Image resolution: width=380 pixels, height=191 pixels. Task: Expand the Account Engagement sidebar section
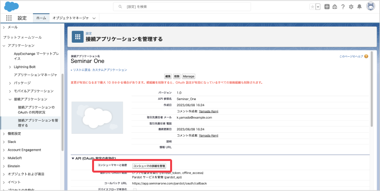pos(4,150)
